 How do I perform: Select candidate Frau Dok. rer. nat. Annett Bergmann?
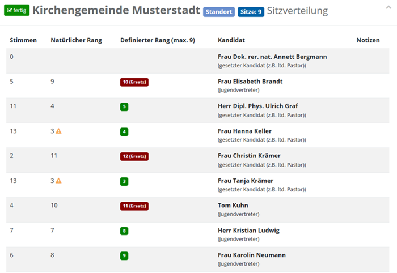(x=272, y=57)
